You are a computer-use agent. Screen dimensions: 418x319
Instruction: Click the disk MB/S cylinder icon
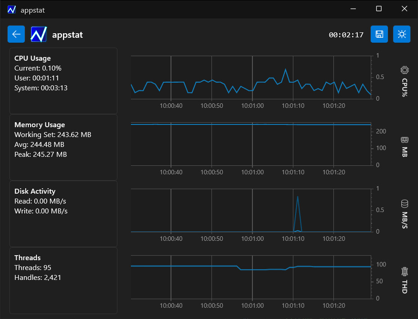pyautogui.click(x=405, y=204)
